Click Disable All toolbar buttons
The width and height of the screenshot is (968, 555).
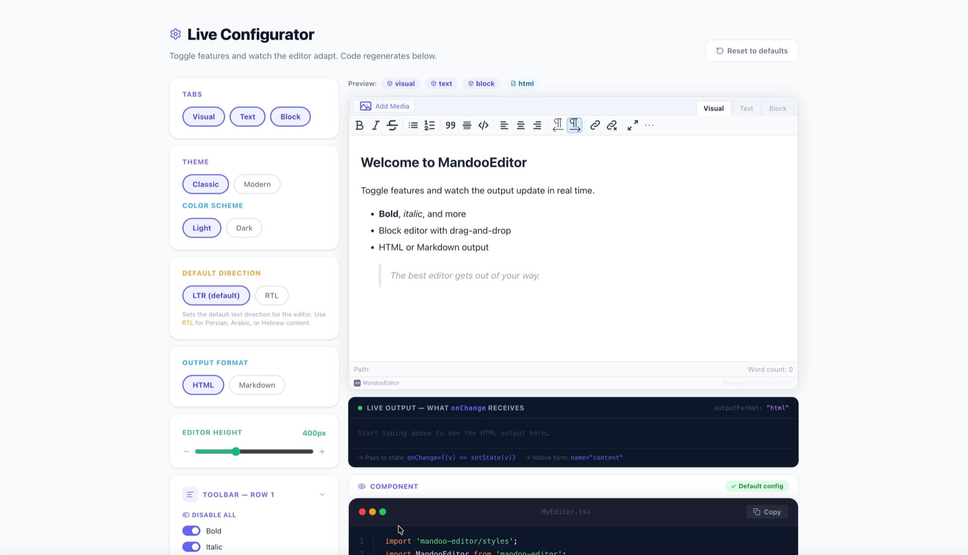(x=209, y=515)
